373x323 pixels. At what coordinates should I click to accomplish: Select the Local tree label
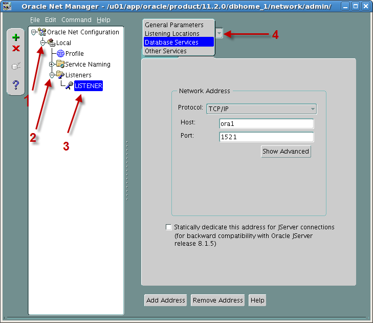click(63, 43)
